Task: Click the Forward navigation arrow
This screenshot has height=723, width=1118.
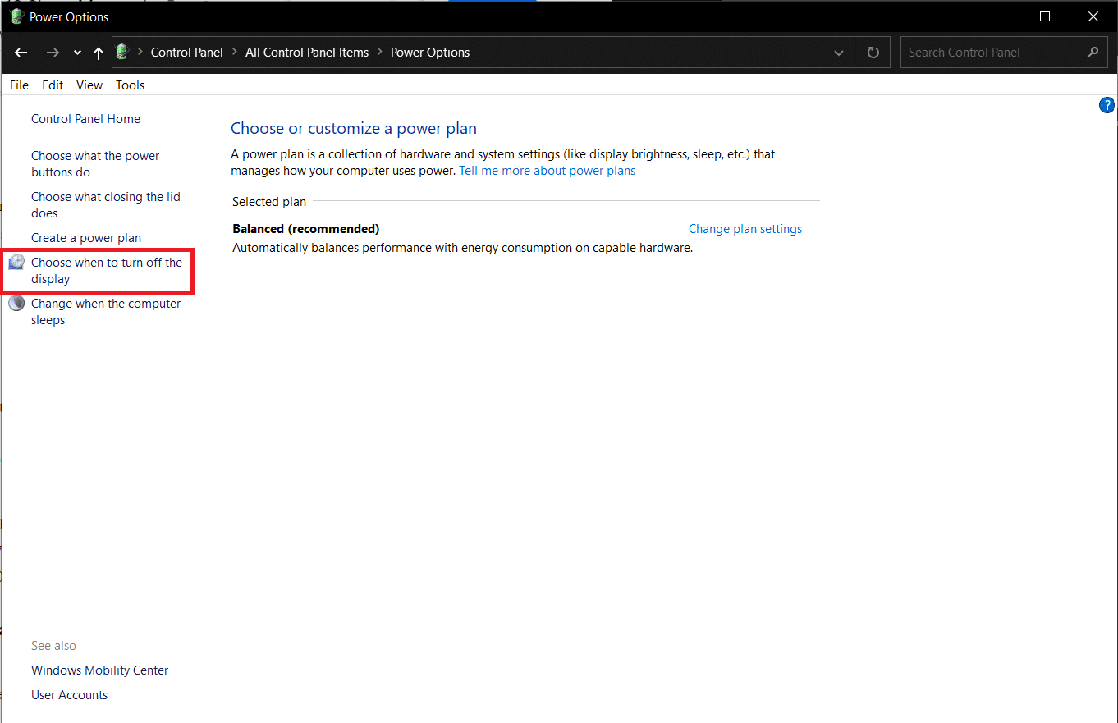Action: (x=53, y=53)
